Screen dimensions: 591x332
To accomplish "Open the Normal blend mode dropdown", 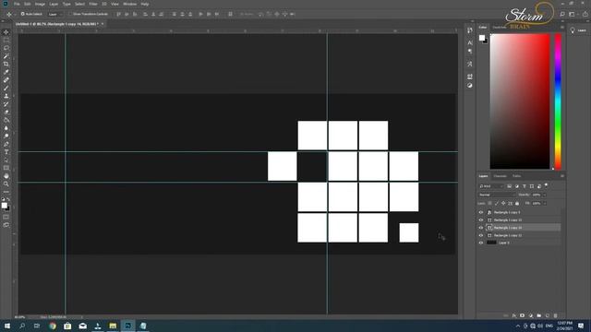I will point(497,195).
